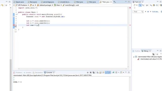The image size is (162, 91).
Task: Open the New Console View dropdown arrow
Action: click(x=124, y=73)
